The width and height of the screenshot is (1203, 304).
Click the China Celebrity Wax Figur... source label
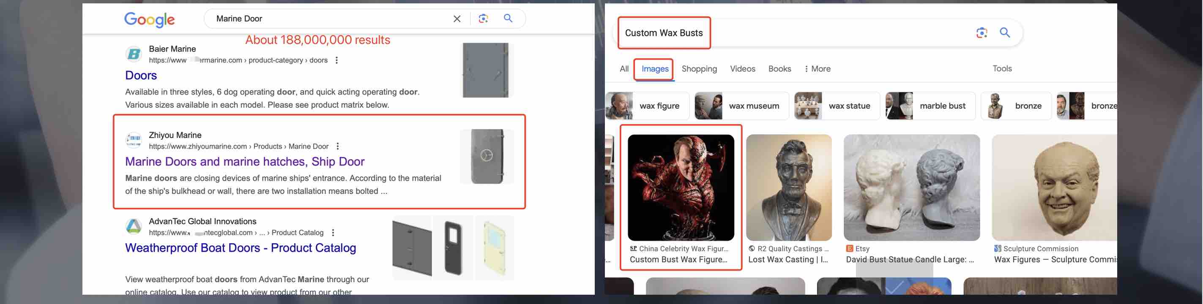(684, 249)
